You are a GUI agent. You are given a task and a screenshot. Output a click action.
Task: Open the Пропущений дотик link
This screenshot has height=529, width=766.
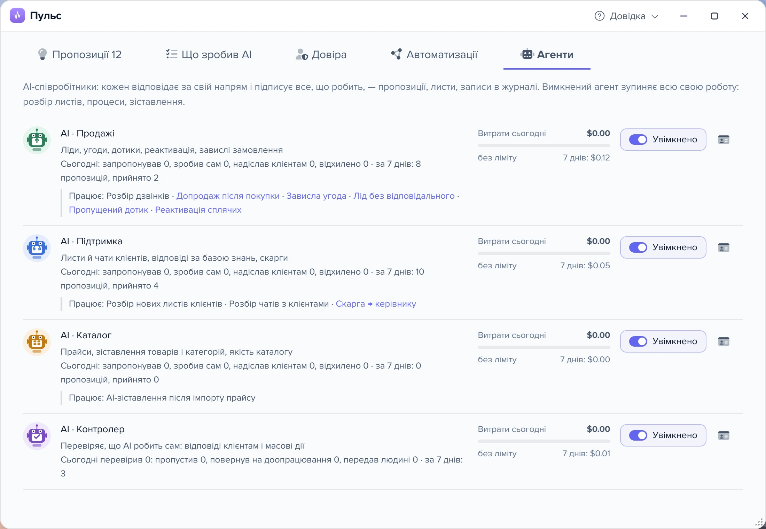tap(109, 210)
